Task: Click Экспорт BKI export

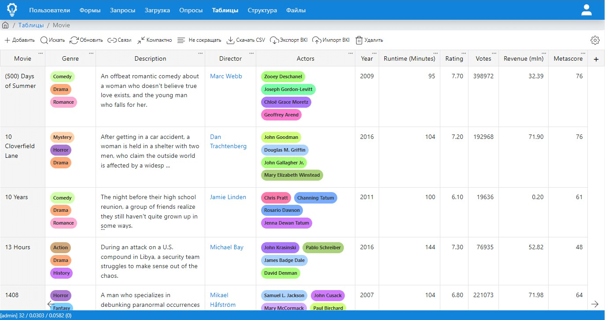Action: click(x=288, y=40)
